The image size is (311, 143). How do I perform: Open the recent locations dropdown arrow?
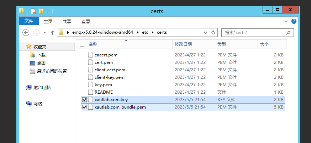[x=44, y=33]
